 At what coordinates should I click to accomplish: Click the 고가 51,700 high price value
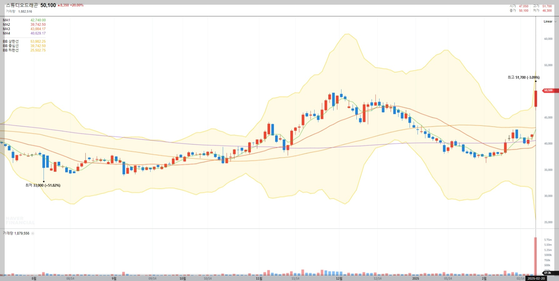click(547, 6)
